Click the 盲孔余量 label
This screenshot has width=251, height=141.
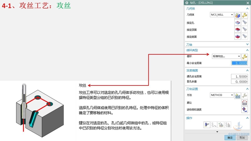(x=192, y=81)
